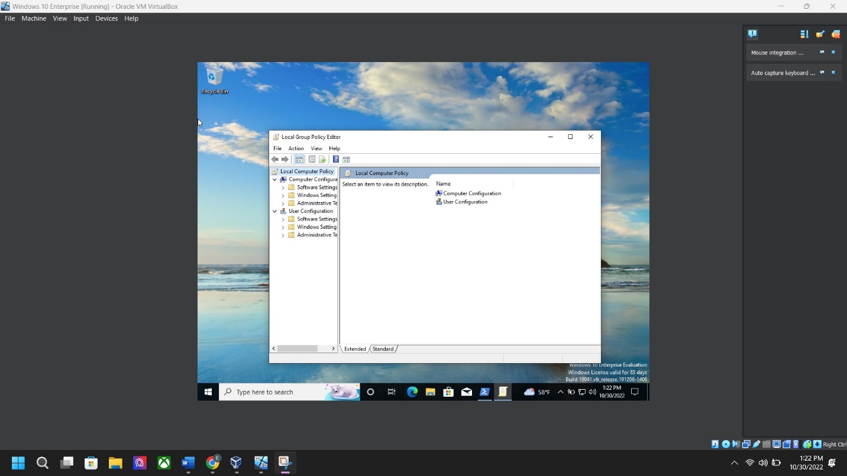This screenshot has height=476, width=847.
Task: Open PowerShell from the VM taskbar
Action: click(484, 392)
